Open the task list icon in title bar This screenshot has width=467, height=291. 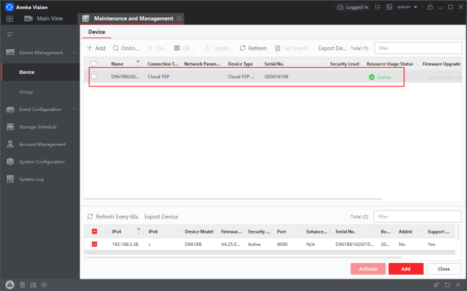pyautogui.click(x=377, y=7)
